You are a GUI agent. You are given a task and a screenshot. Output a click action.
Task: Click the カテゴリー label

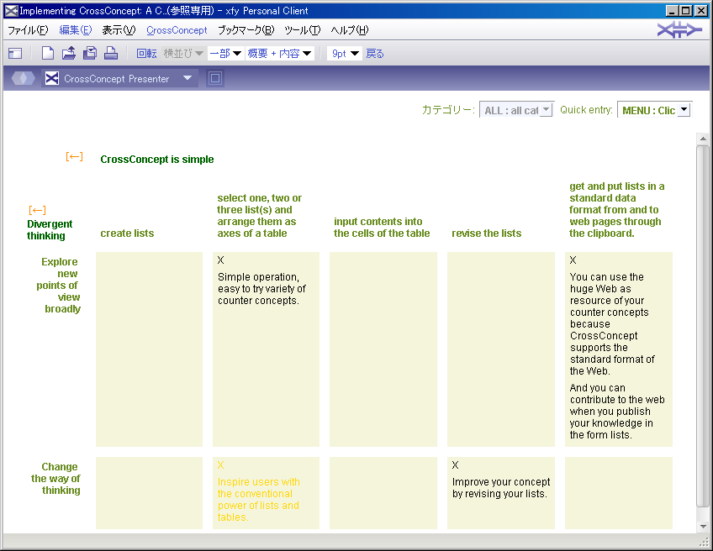(448, 110)
